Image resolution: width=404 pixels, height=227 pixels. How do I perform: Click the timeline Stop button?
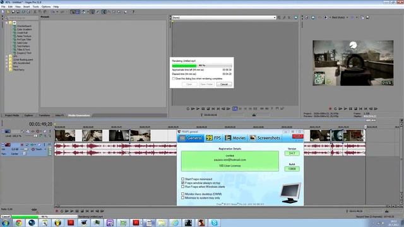click(82, 211)
